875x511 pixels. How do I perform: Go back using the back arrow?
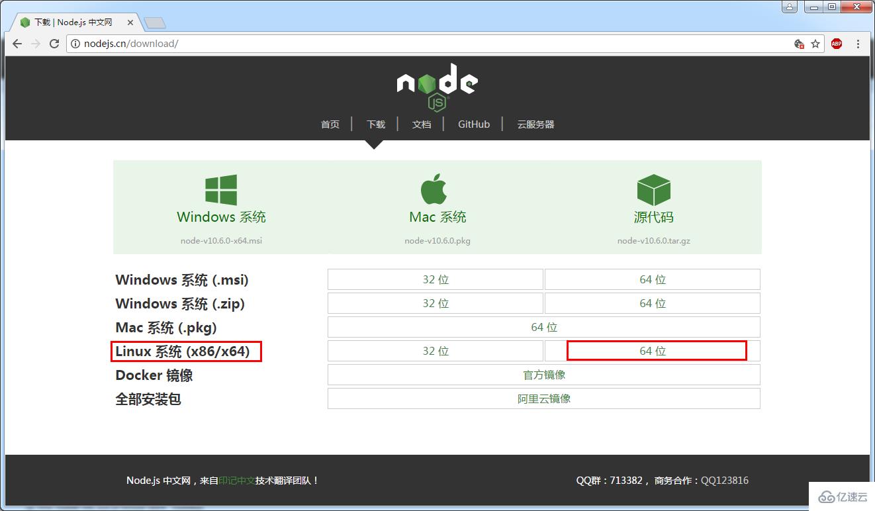tap(17, 44)
